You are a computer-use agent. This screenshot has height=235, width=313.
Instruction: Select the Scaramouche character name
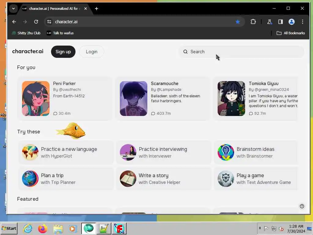tap(165, 84)
